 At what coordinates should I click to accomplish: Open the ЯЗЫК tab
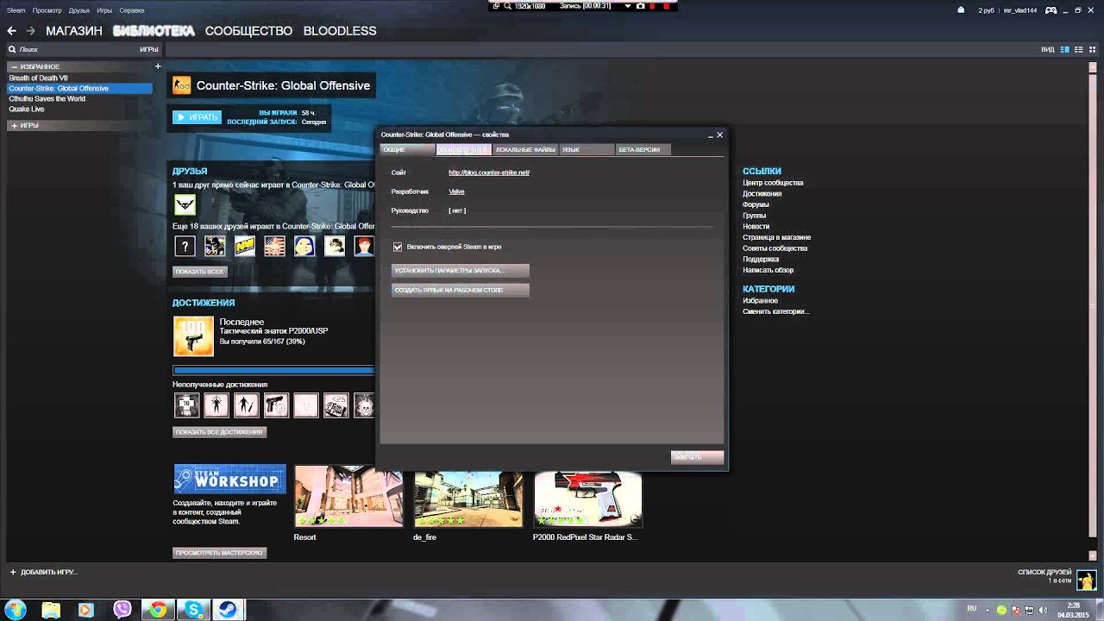pos(586,150)
